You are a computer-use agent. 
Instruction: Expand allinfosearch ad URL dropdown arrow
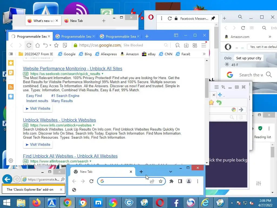point(90,161)
